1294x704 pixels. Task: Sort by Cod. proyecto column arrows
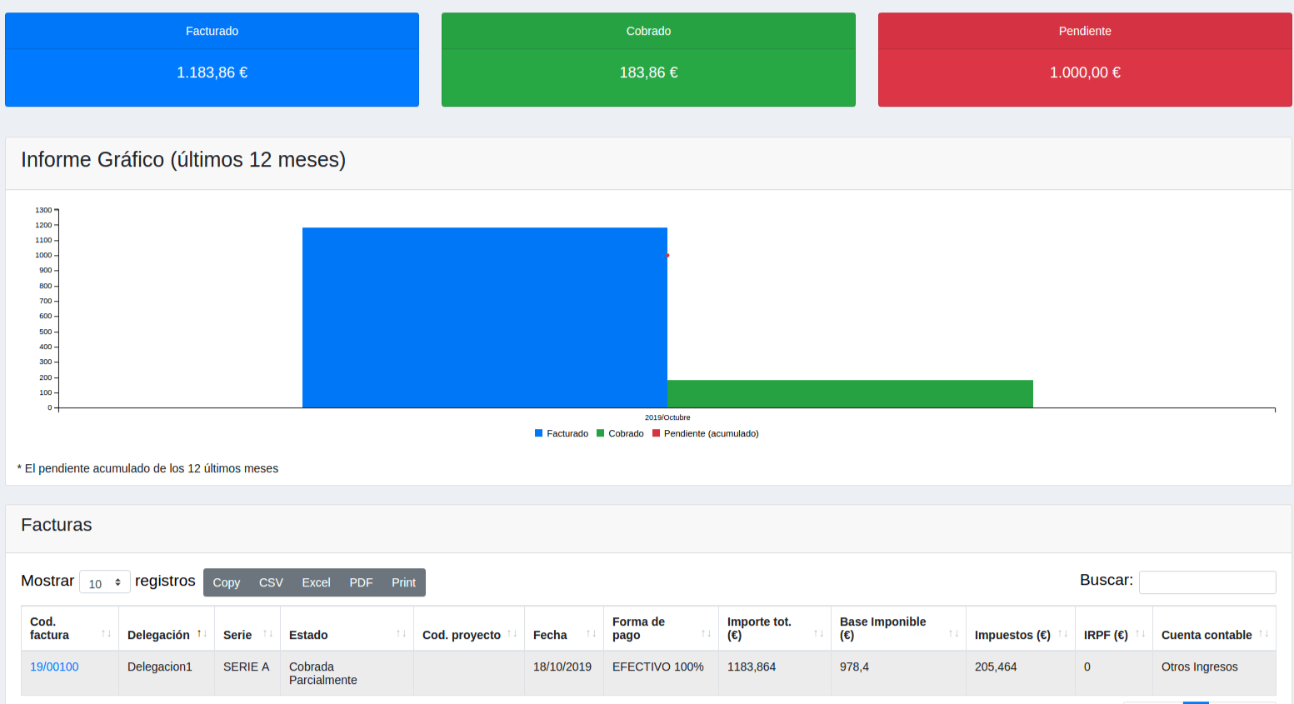pyautogui.click(x=512, y=634)
